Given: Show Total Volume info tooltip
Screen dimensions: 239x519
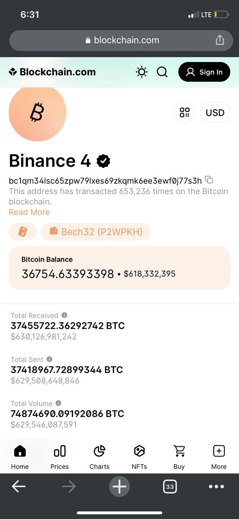Looking at the screenshot, I should click(58, 403).
